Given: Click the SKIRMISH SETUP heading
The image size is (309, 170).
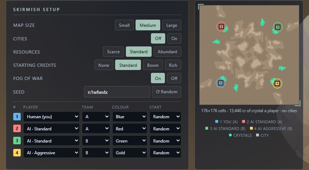Looking at the screenshot, I should pyautogui.click(x=36, y=9).
